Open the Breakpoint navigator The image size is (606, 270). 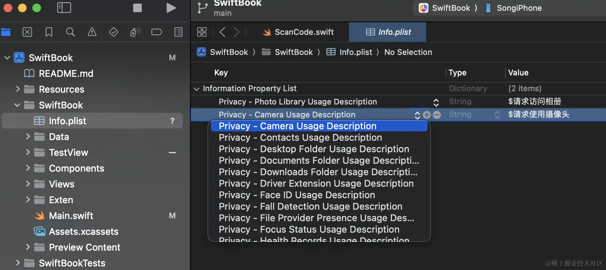tap(157, 32)
